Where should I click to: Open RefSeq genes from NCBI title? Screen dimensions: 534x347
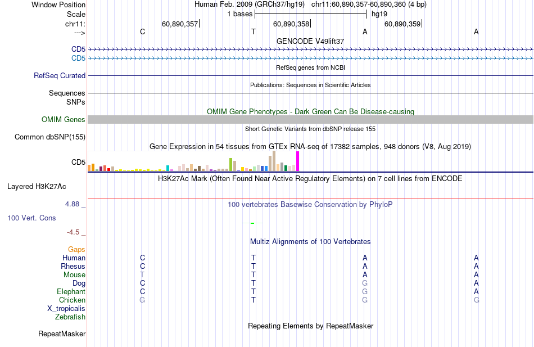point(311,67)
